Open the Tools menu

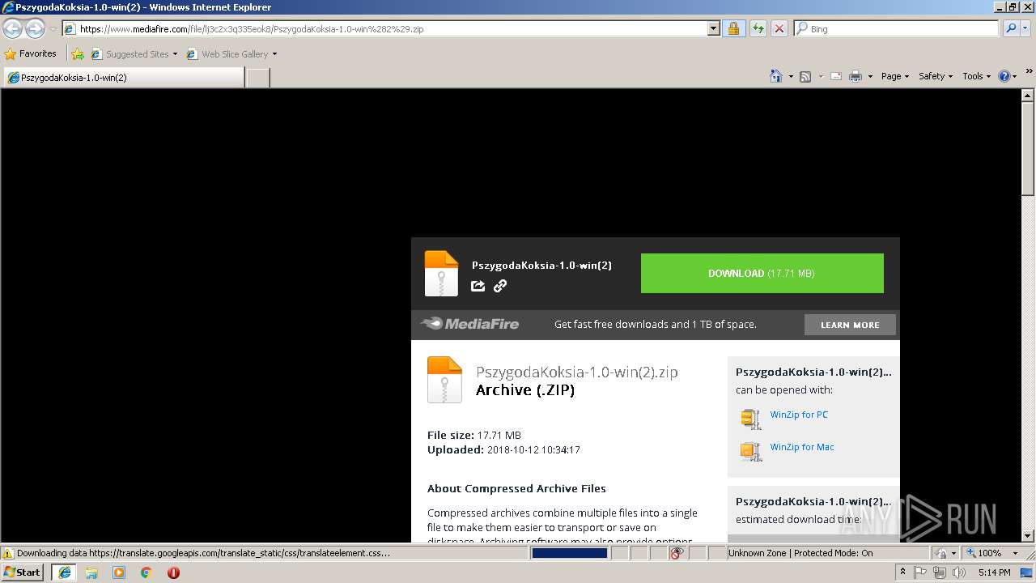tap(976, 76)
